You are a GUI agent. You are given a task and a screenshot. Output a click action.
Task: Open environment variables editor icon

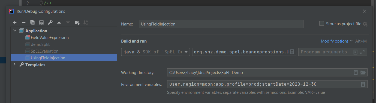363,84
